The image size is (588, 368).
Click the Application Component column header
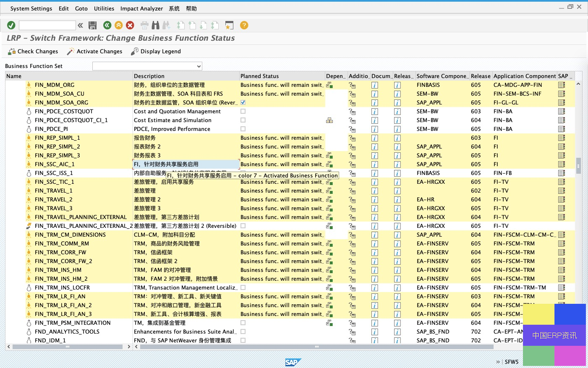(x=525, y=76)
